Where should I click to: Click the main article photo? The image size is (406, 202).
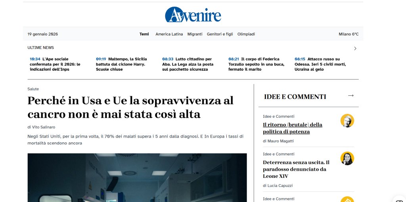point(137,177)
